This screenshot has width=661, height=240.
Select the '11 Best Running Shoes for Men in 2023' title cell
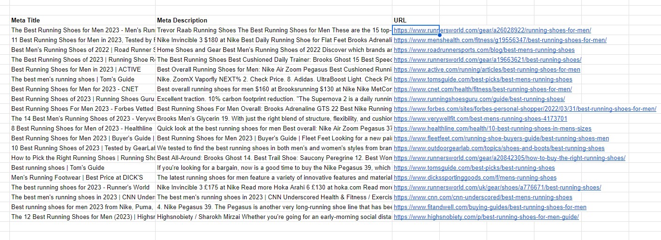83,40
